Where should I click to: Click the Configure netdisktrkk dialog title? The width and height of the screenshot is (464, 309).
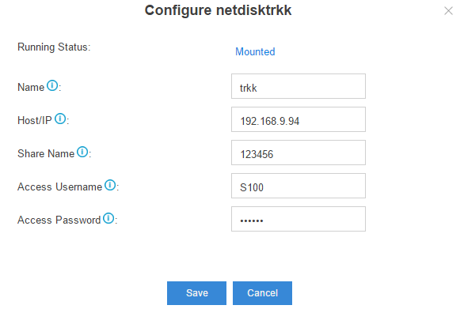[218, 10]
